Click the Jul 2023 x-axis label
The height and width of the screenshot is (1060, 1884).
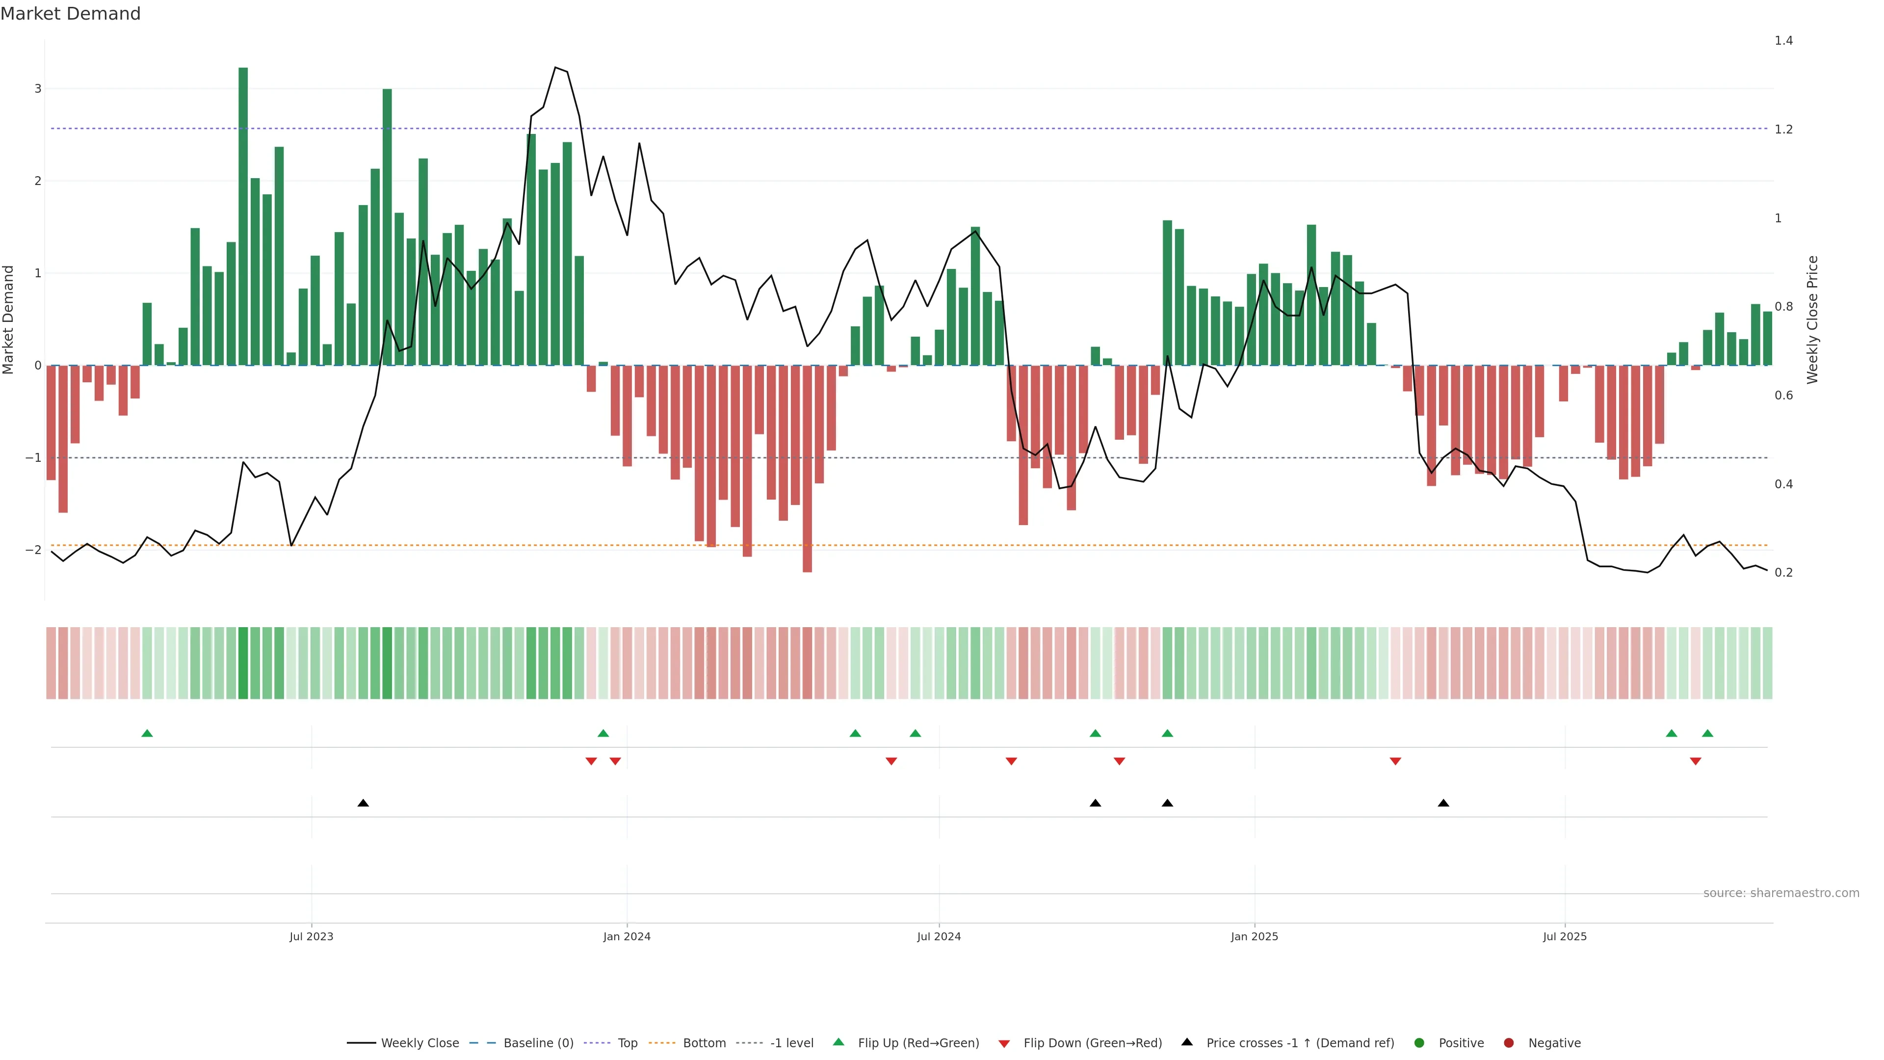tap(311, 936)
